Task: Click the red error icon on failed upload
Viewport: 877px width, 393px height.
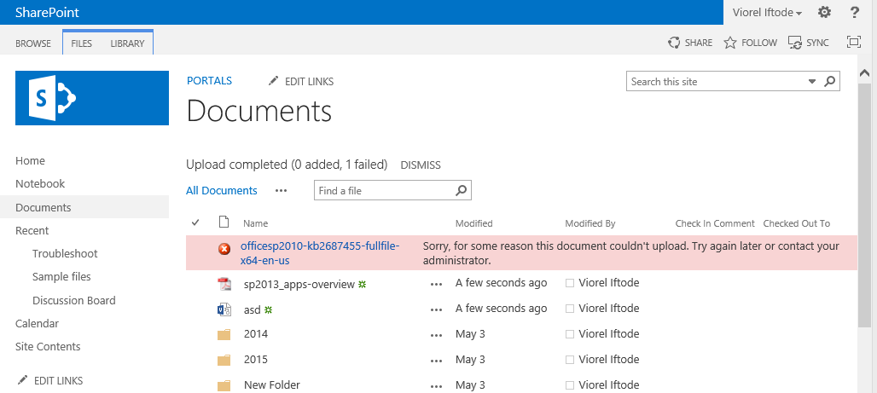Action: 224,249
